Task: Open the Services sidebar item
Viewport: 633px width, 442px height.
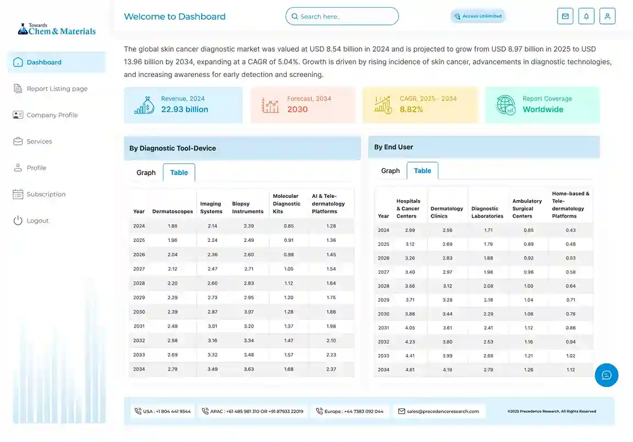Action: coord(39,141)
